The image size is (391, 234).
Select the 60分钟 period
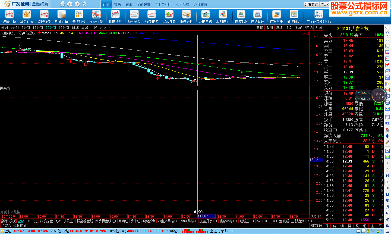tap(64, 27)
